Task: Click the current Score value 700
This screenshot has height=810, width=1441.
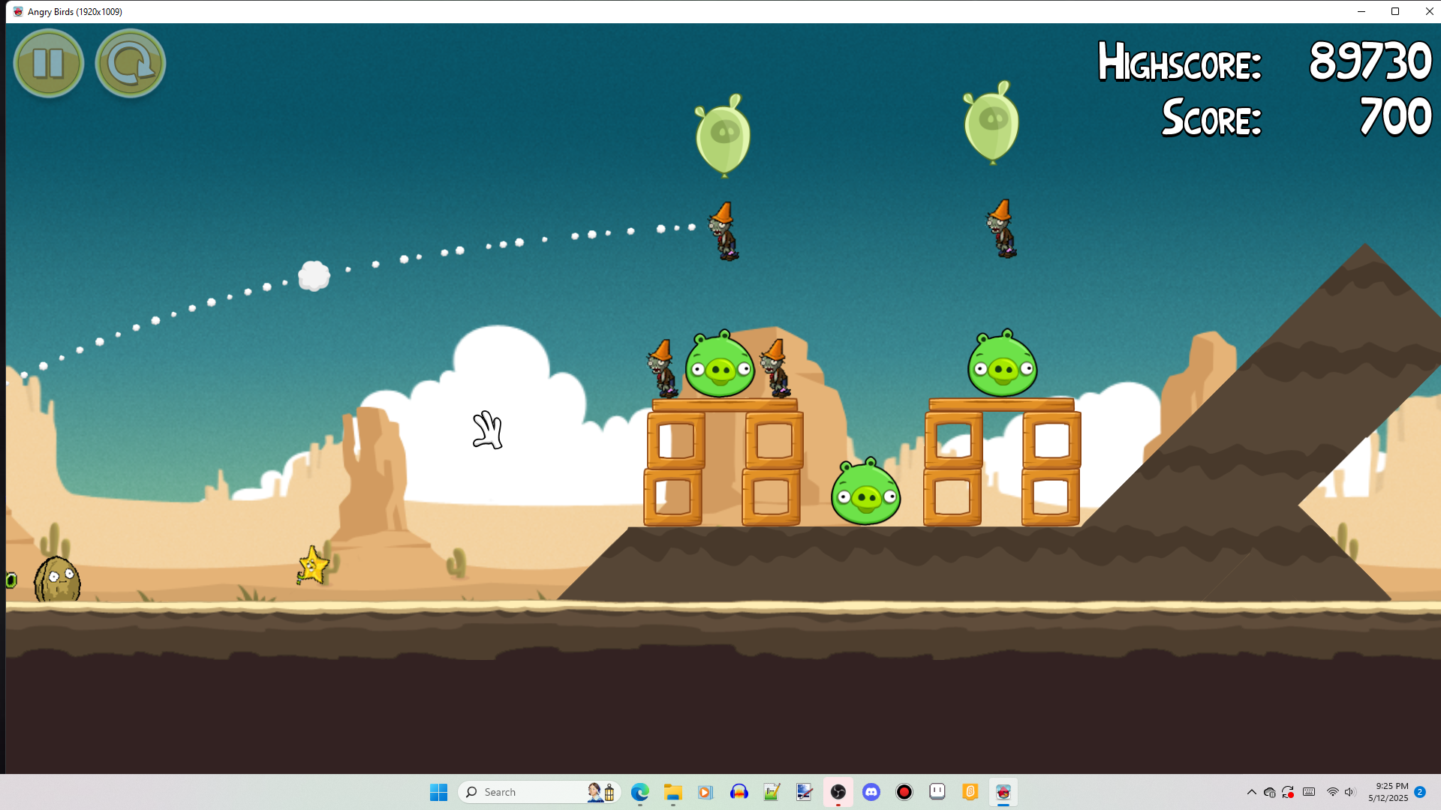Action: (x=1395, y=116)
